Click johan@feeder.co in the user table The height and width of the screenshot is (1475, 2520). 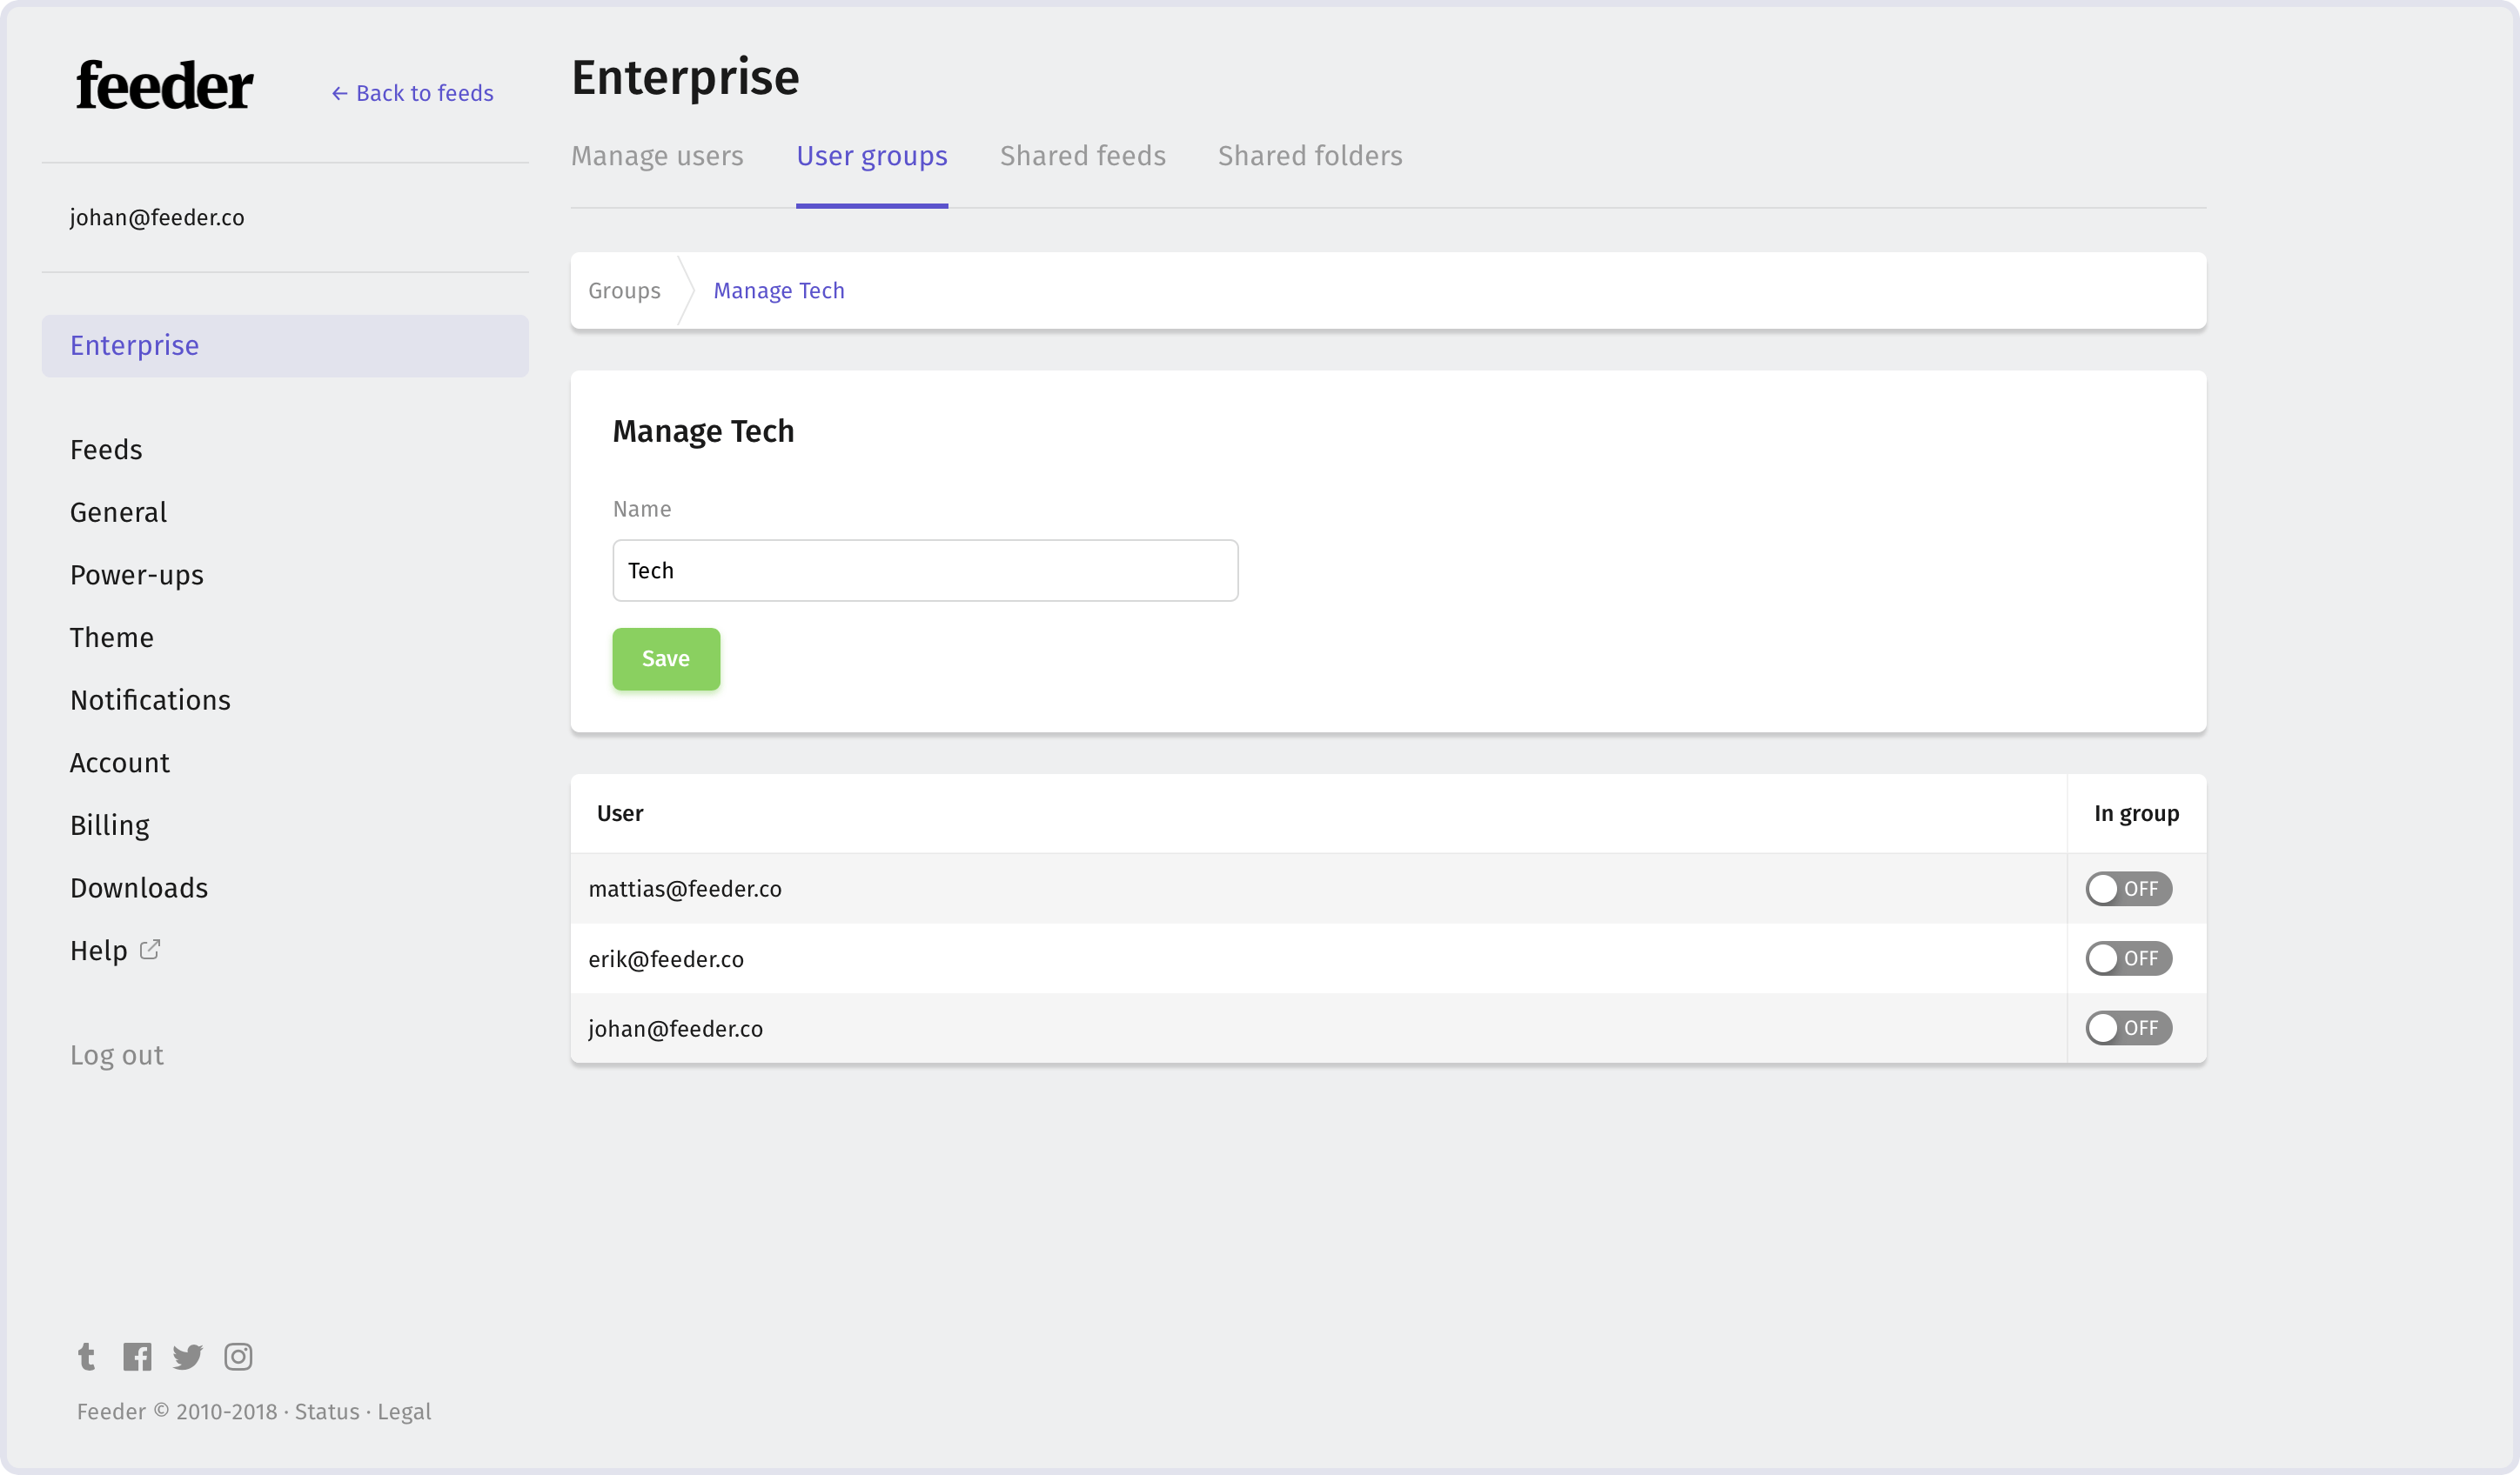click(675, 1028)
